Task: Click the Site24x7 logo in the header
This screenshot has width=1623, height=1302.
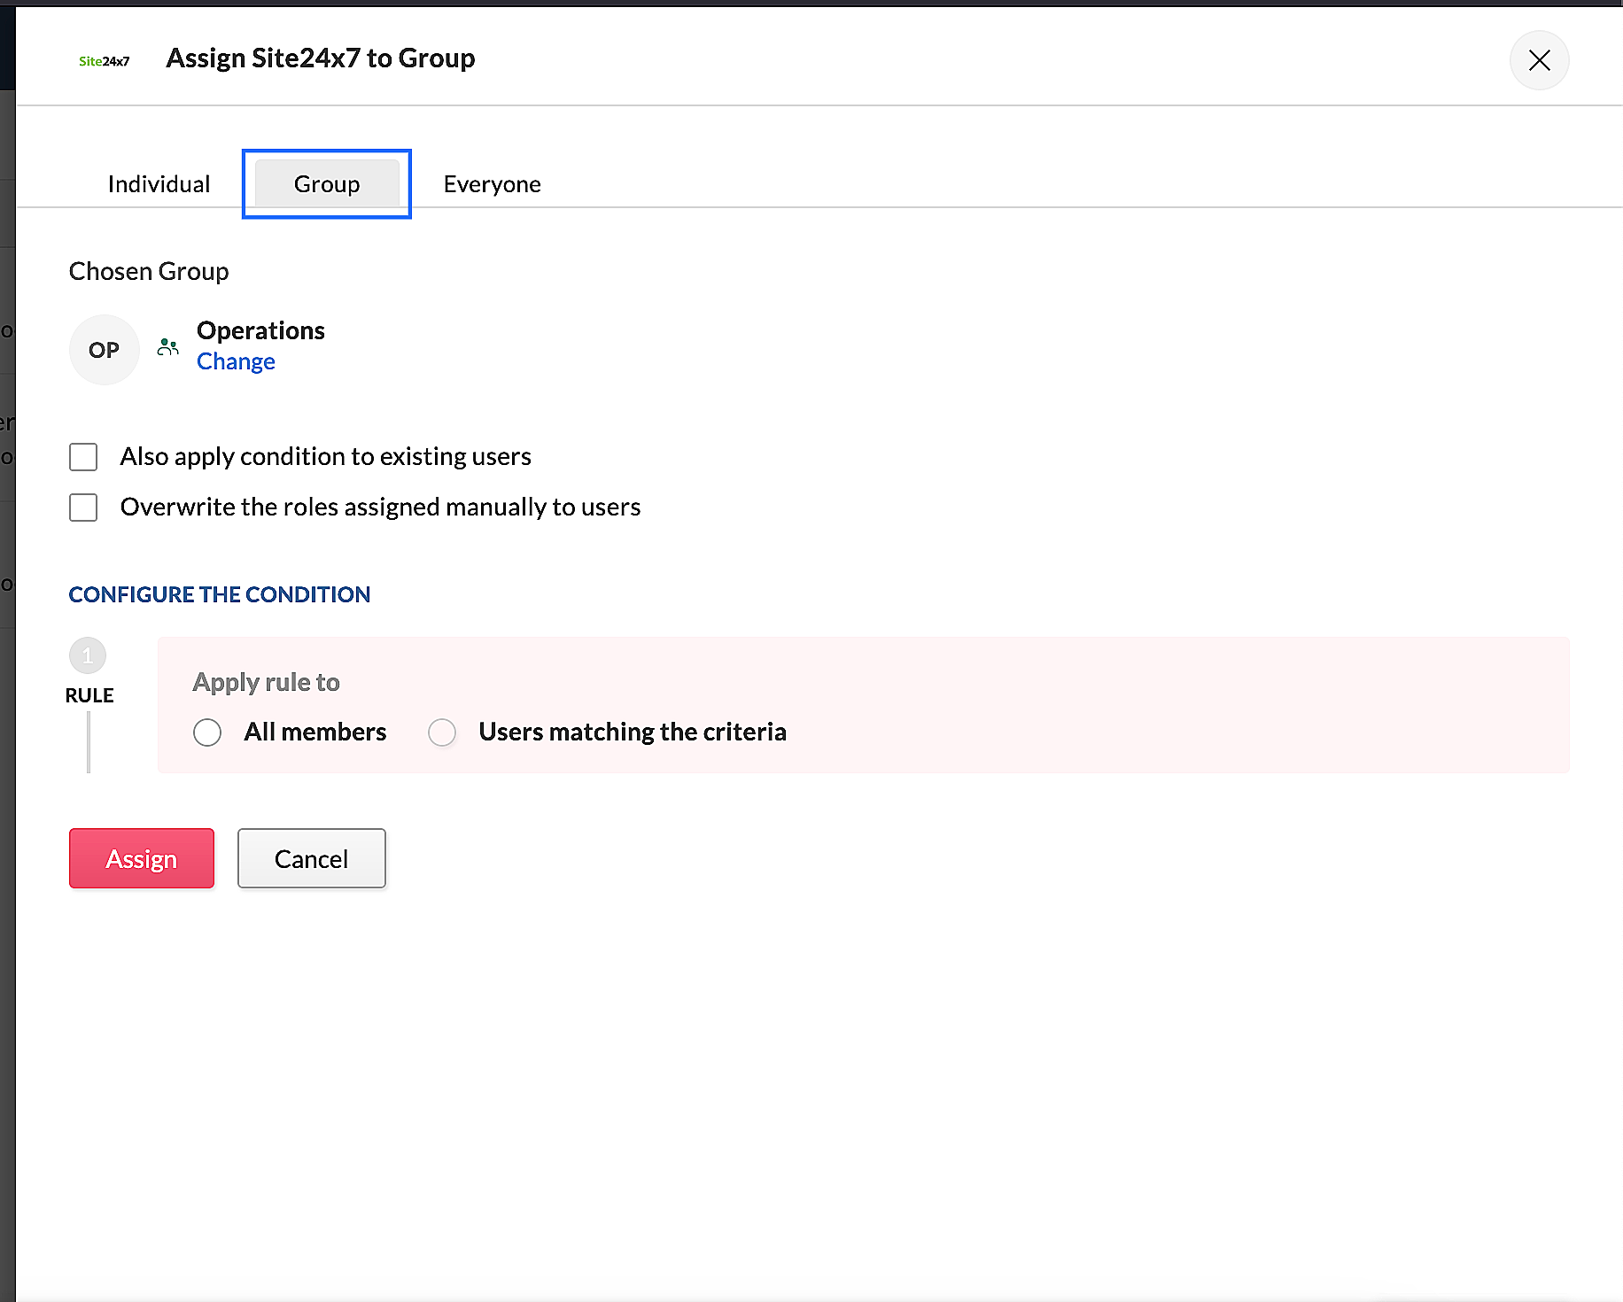Action: (x=104, y=61)
